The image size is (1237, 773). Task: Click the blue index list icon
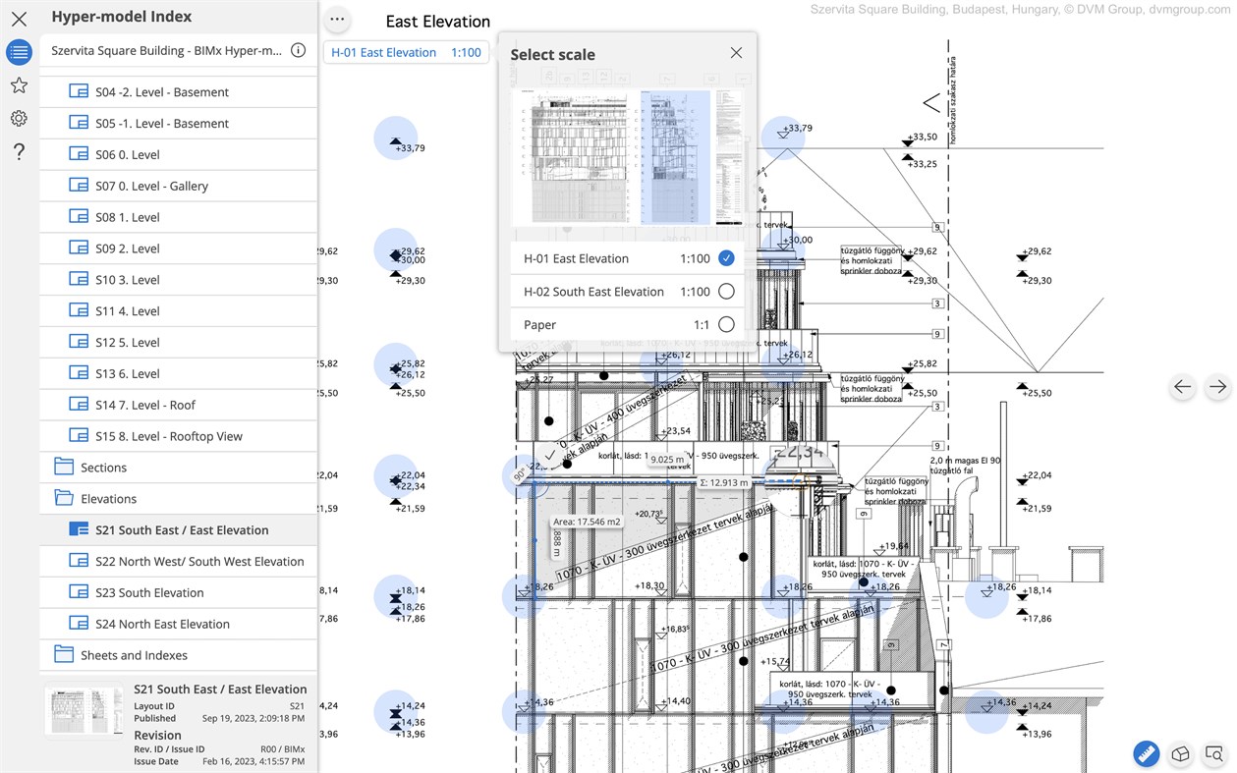19,51
